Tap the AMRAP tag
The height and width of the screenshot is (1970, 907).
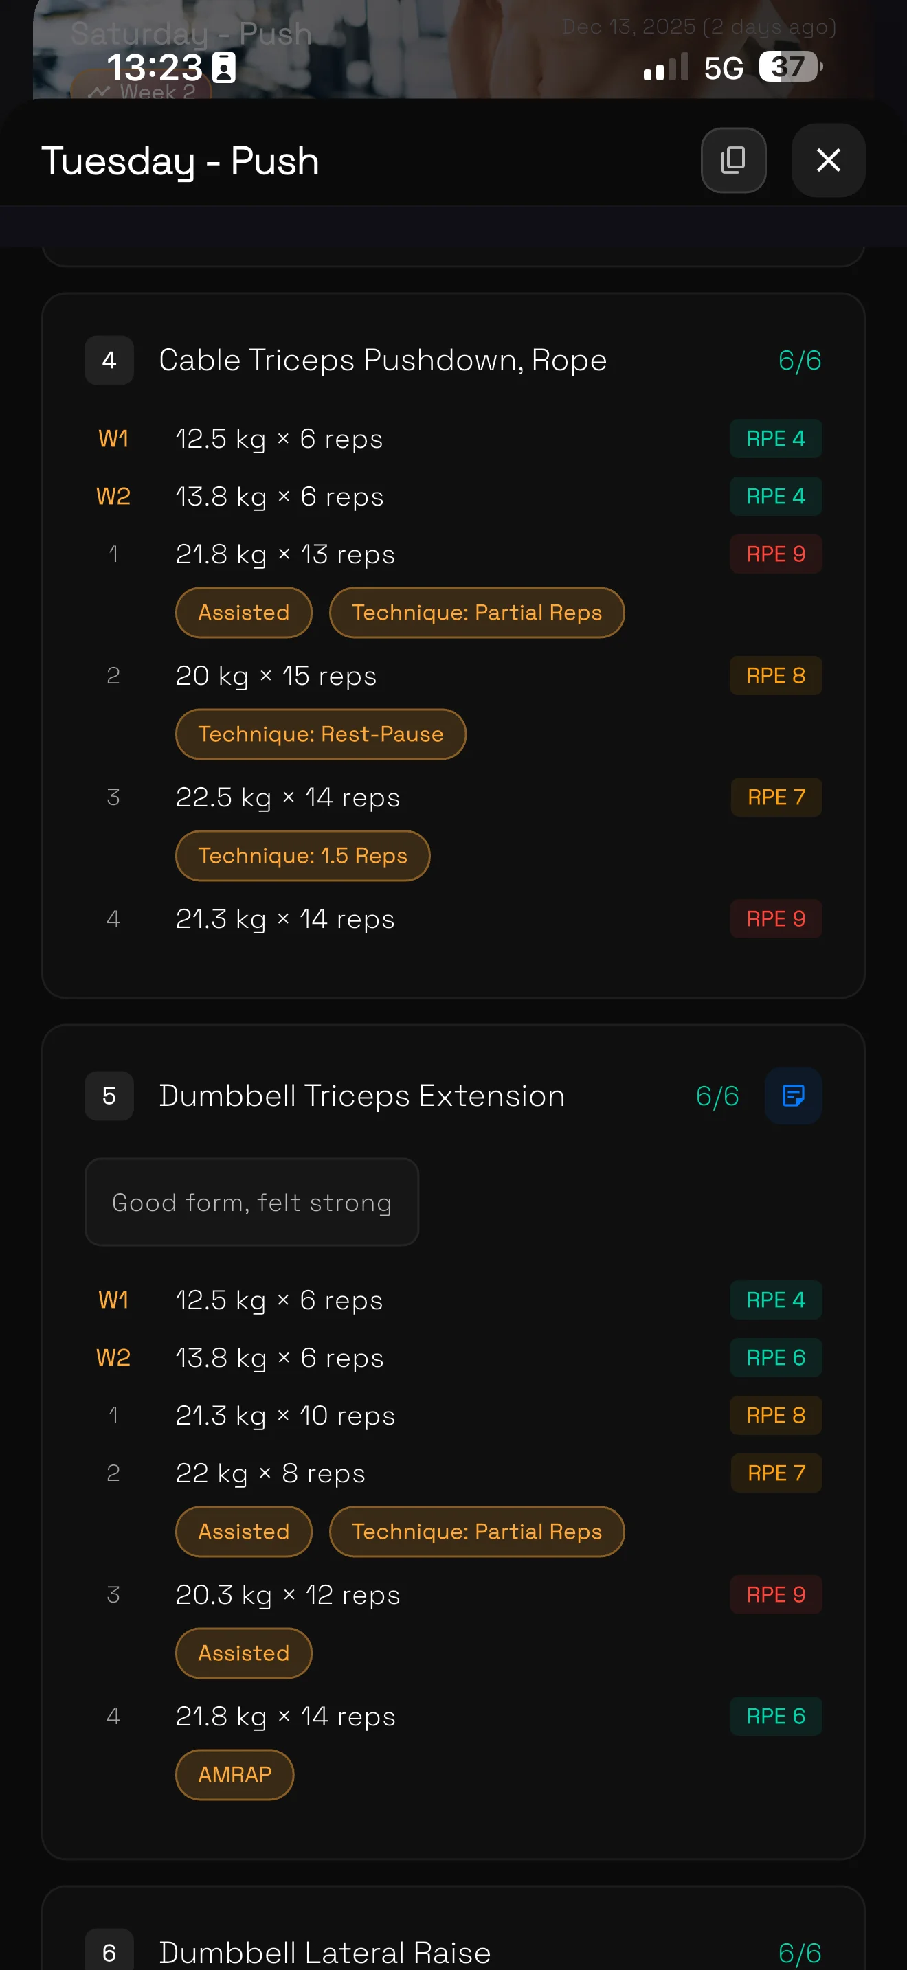pos(234,1774)
